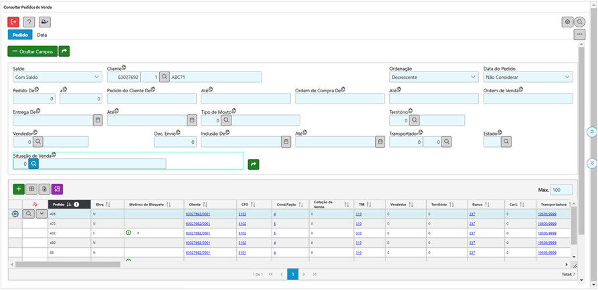Open settings gear in top right corner

(x=567, y=22)
